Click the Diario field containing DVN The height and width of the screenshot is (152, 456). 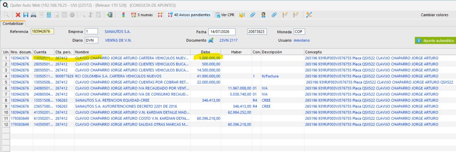(x=91, y=40)
